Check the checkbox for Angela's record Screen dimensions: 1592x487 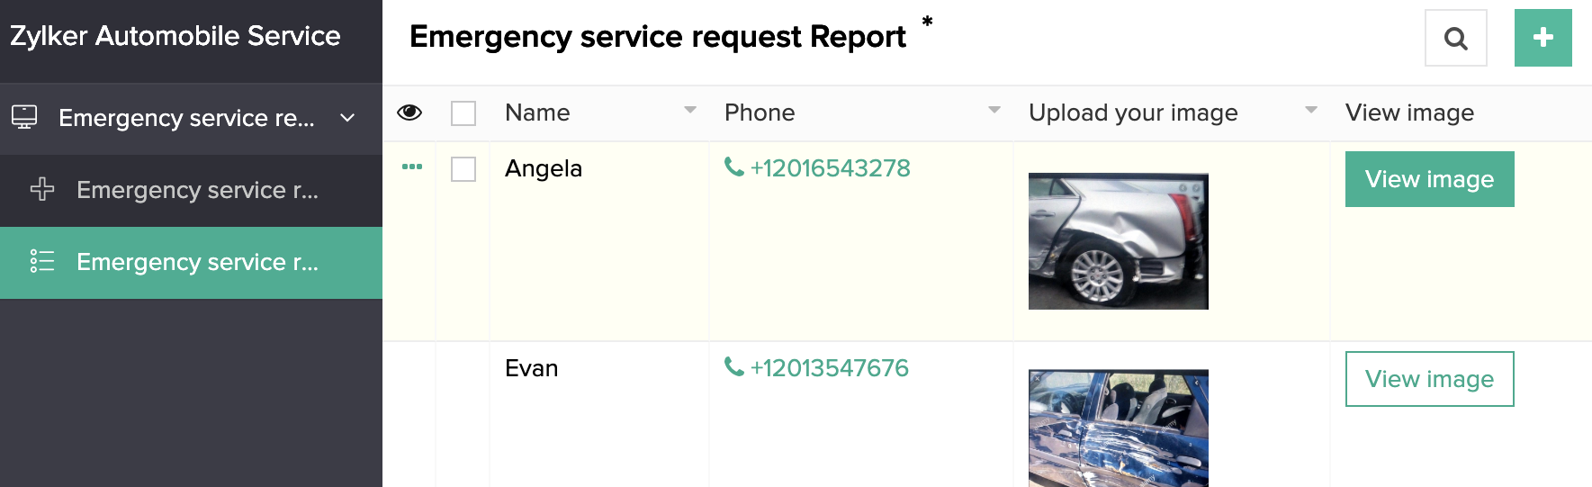[x=463, y=169]
